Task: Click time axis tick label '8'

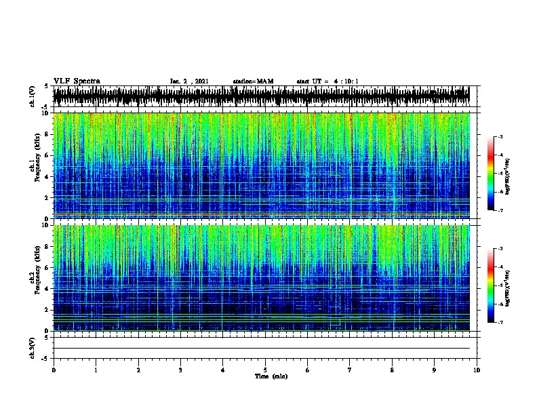Action: pyautogui.click(x=392, y=370)
